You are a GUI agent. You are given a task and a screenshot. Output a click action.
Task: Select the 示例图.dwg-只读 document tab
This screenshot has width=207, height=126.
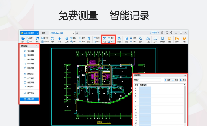(57, 33)
